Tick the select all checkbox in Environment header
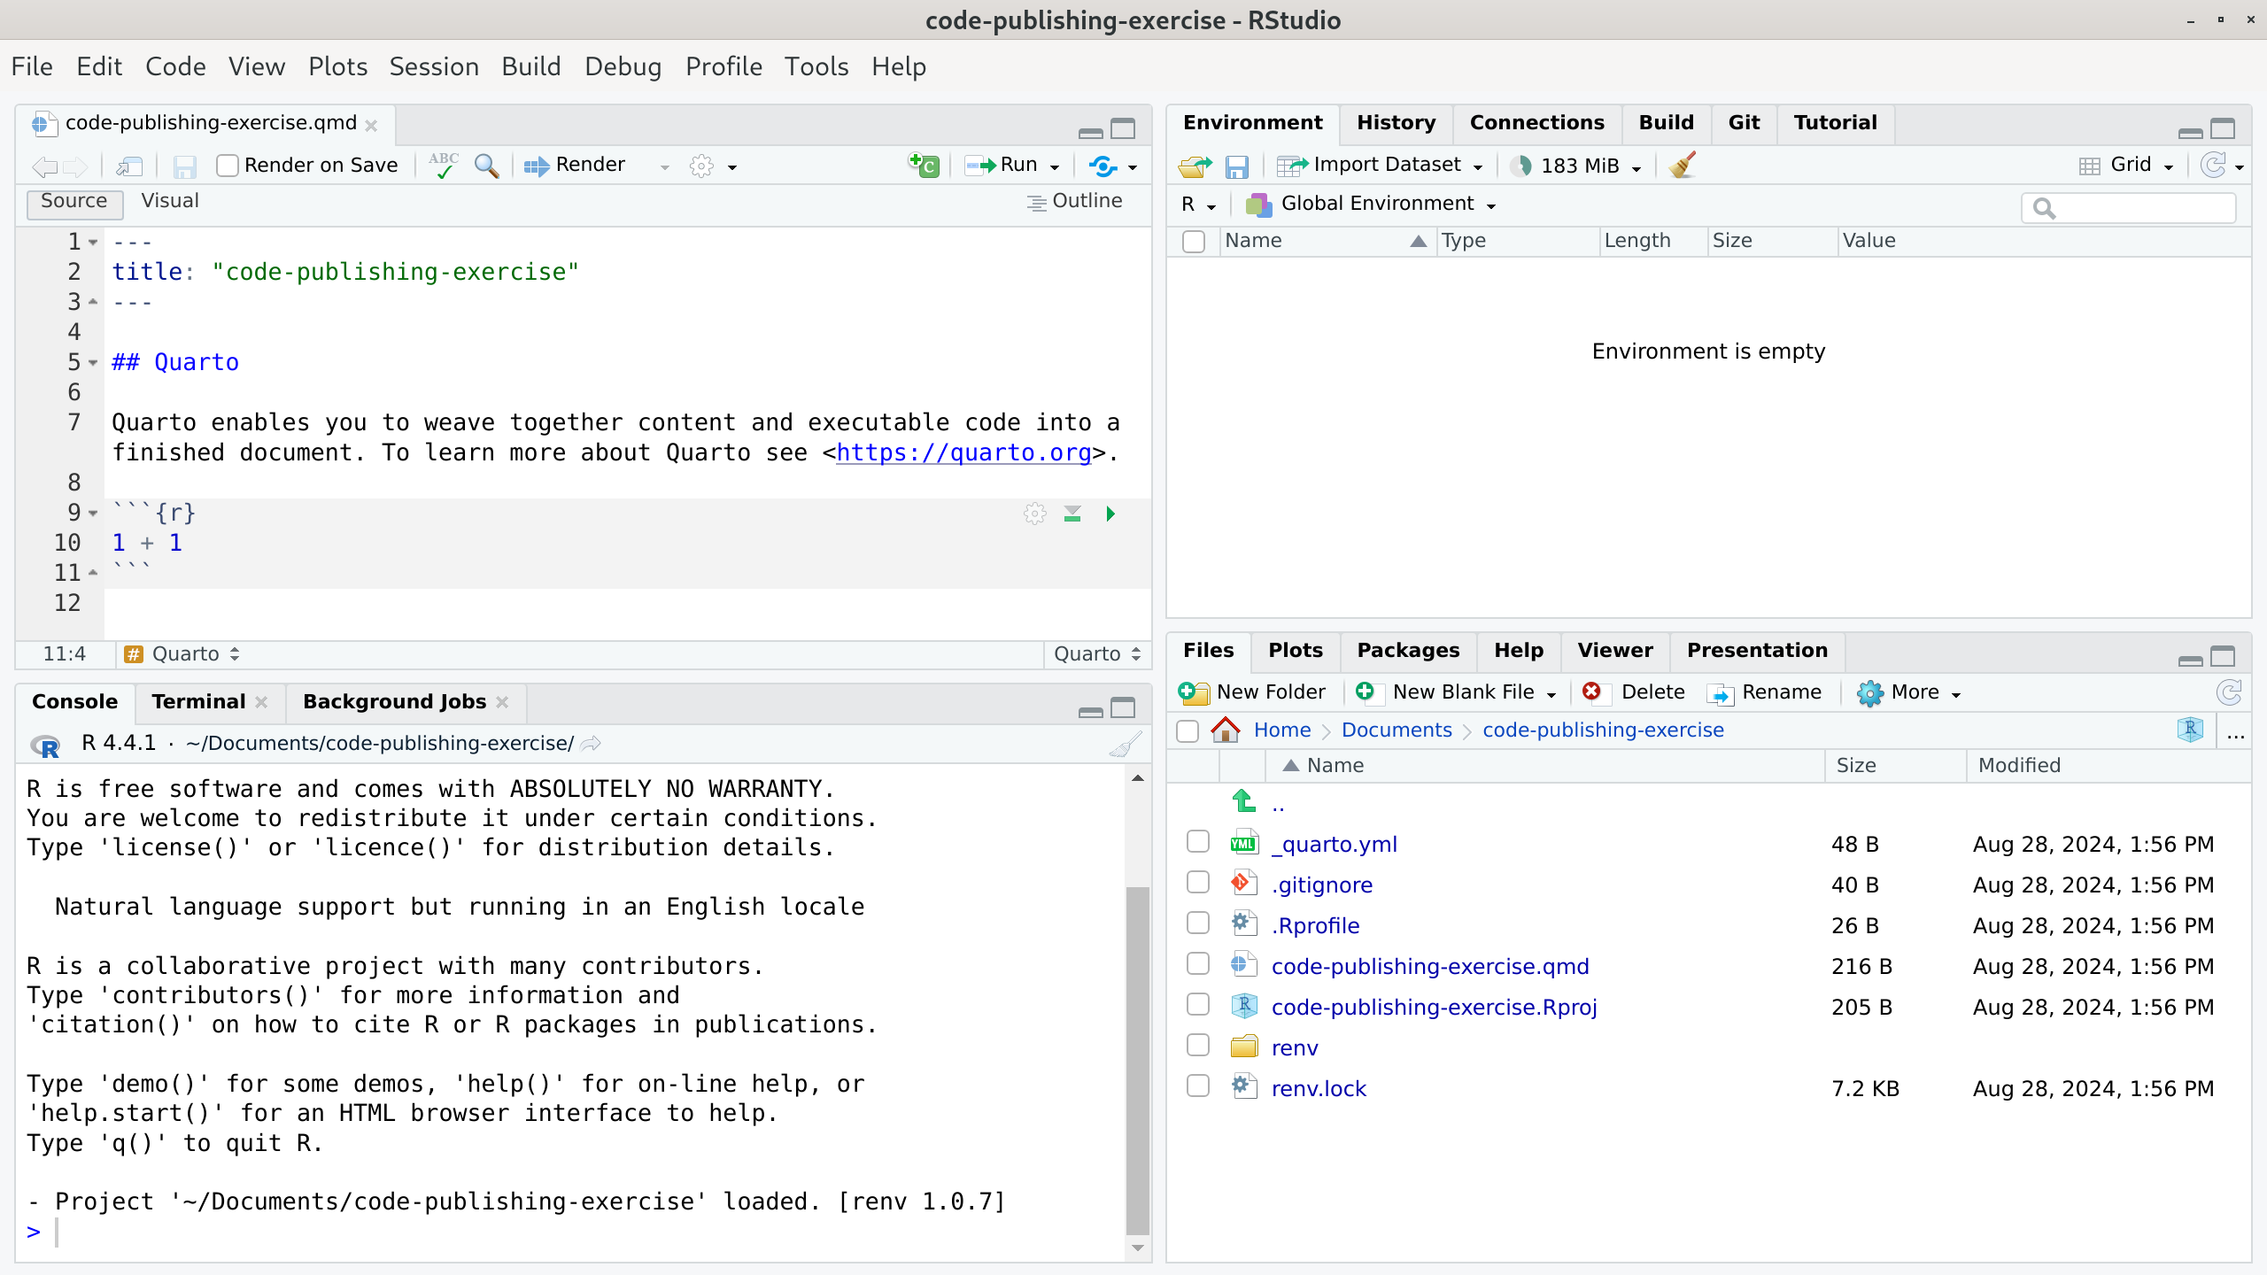Image resolution: width=2267 pixels, height=1275 pixels. pos(1194,242)
